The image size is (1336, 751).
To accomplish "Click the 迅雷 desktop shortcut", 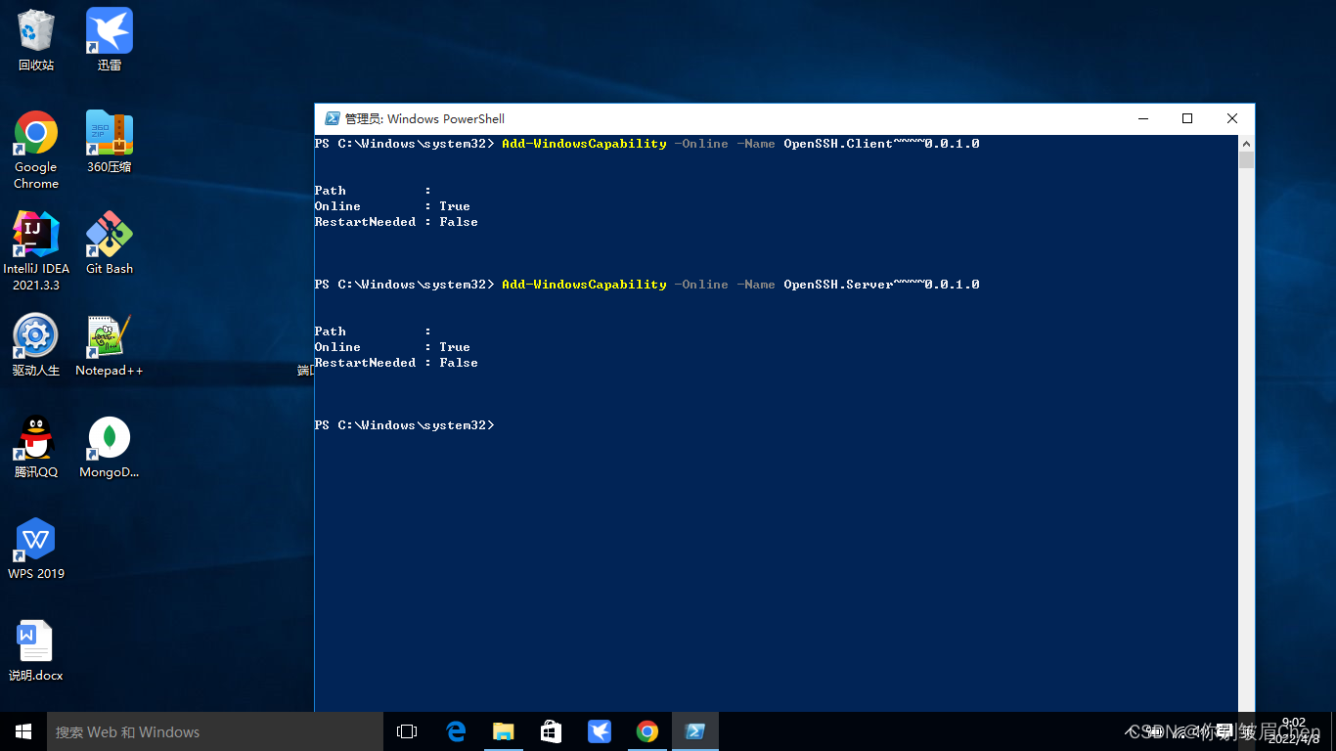I will coord(109,31).
